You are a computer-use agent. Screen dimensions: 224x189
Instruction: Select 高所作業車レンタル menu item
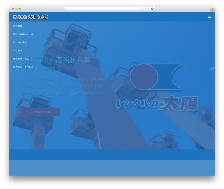[x=23, y=34]
